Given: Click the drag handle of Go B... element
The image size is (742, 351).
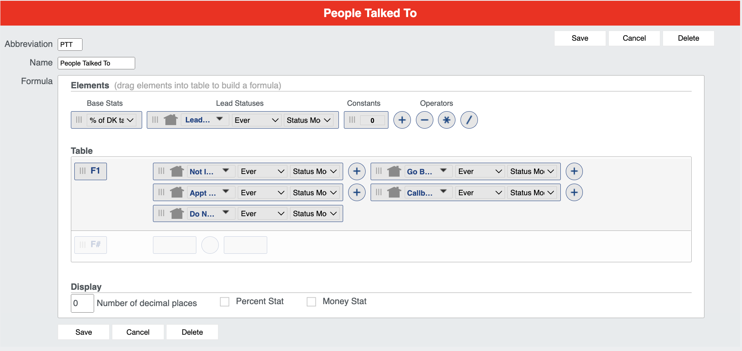Looking at the screenshot, I should (x=379, y=171).
